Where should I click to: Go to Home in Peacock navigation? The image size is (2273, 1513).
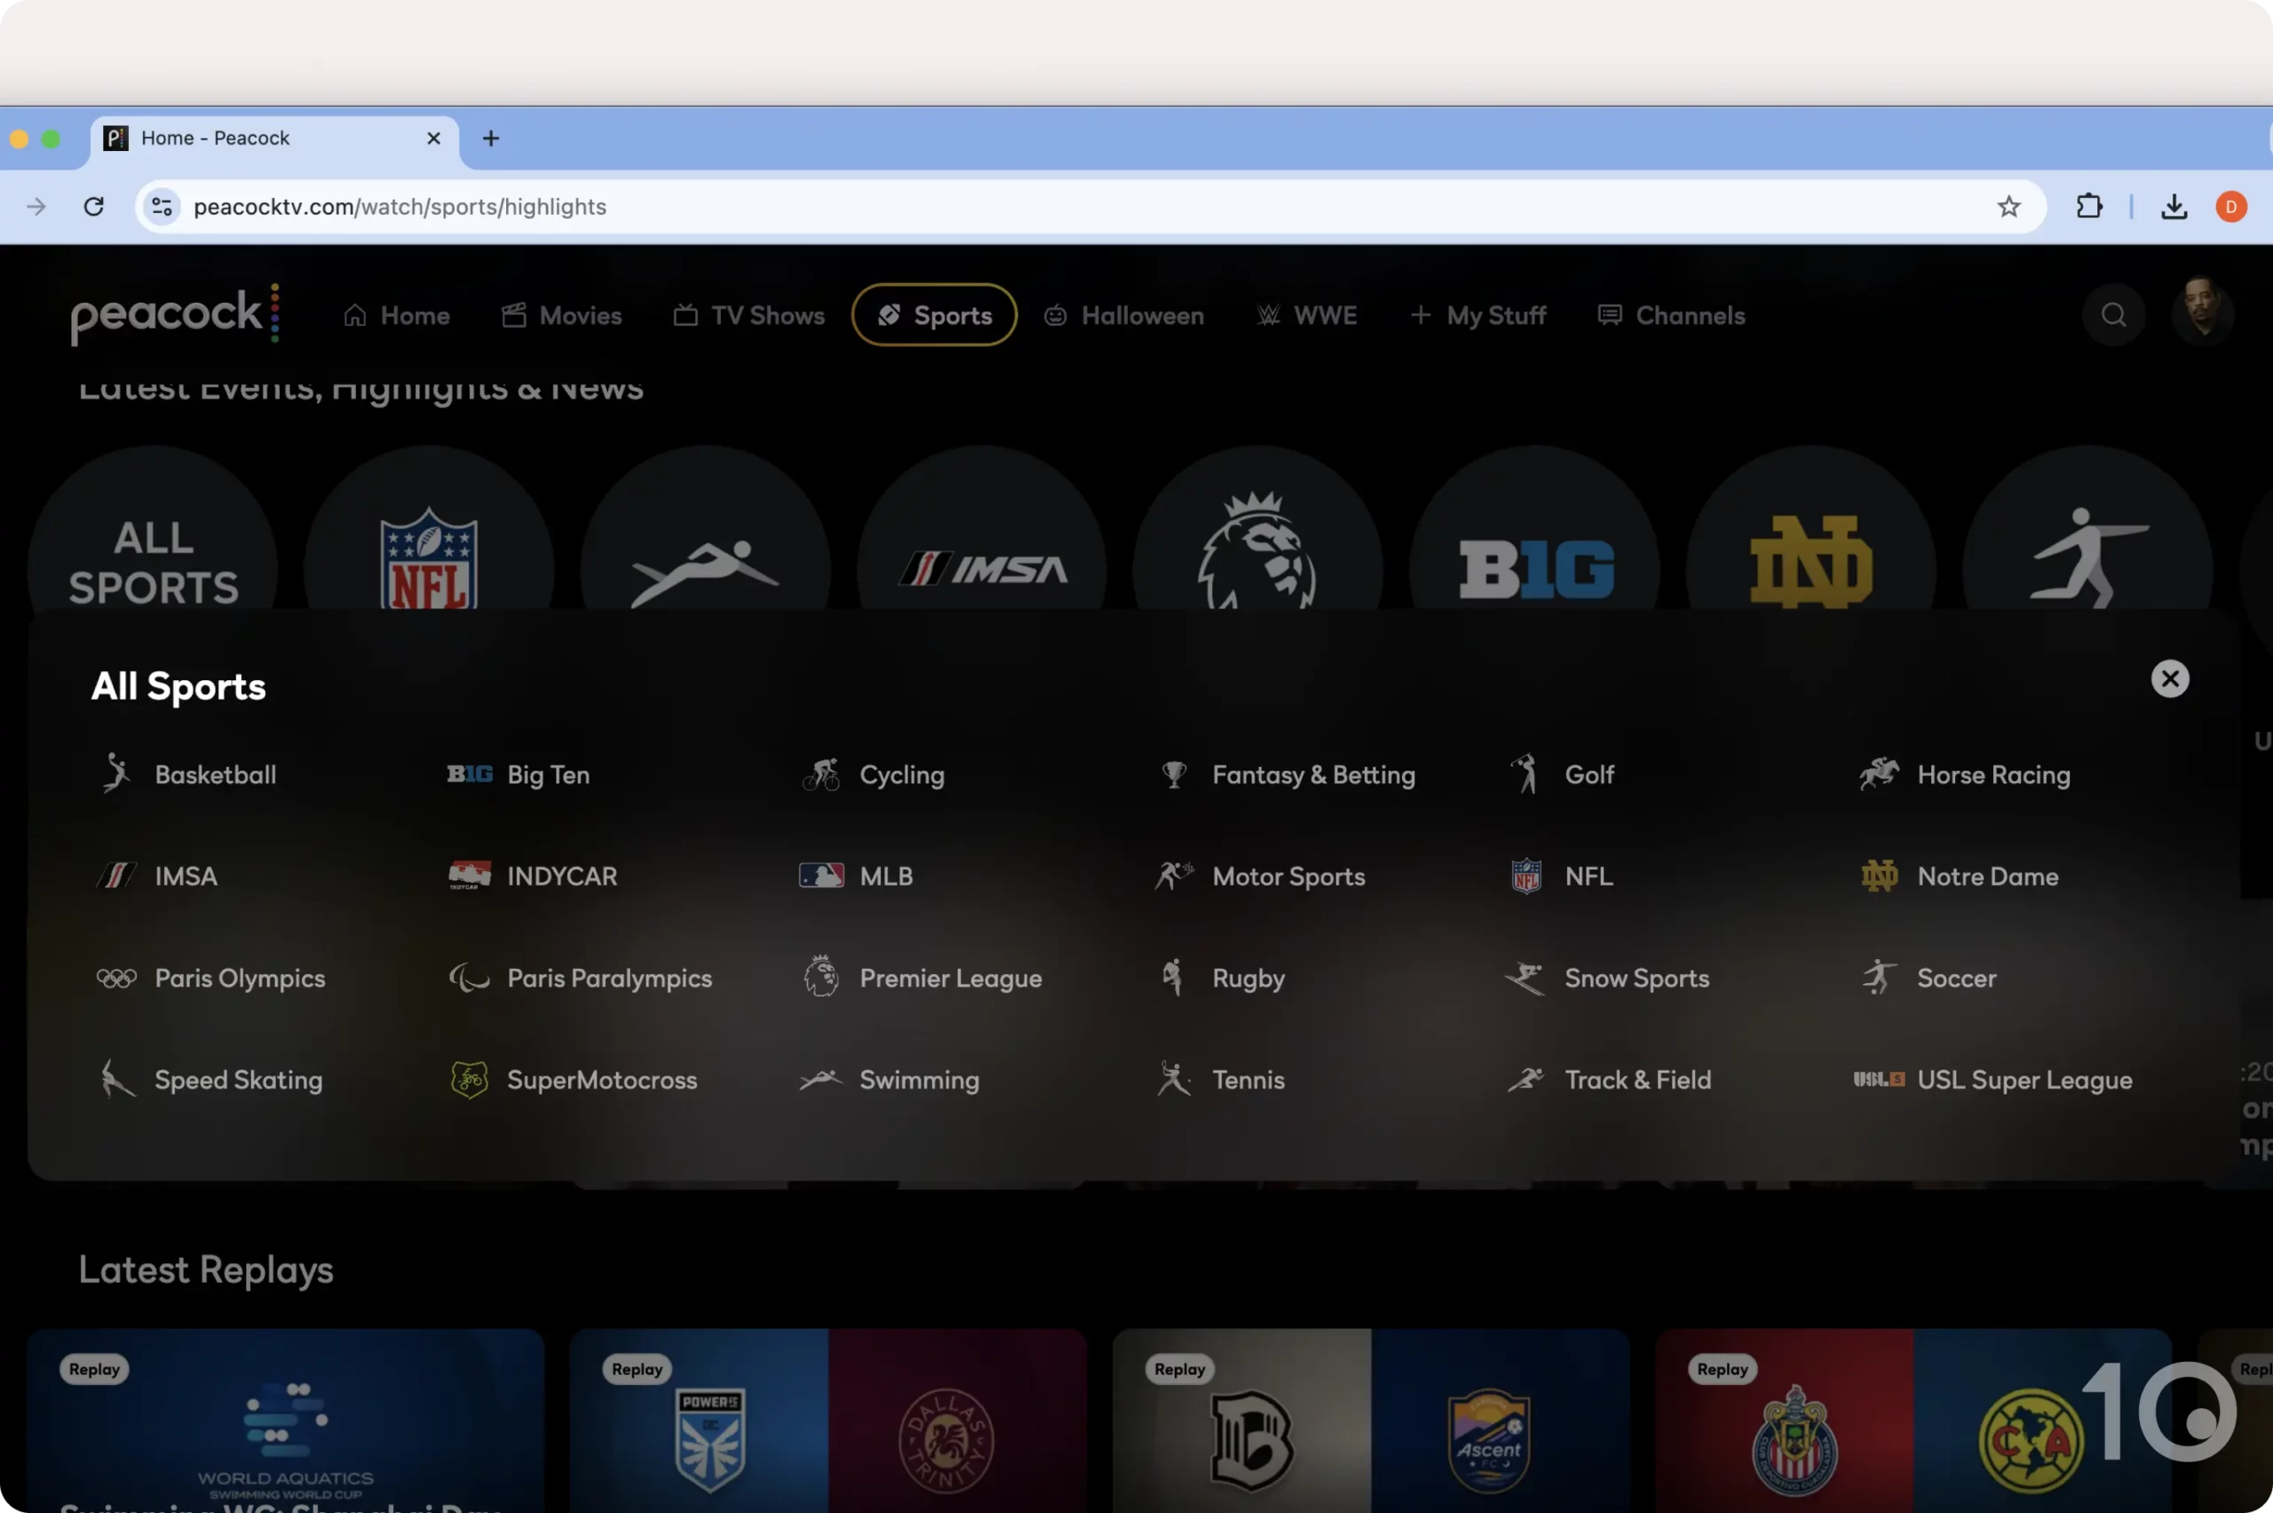point(397,315)
